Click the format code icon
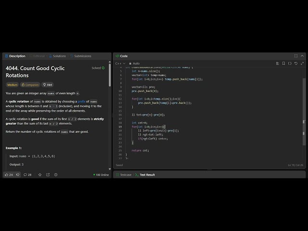This screenshot has width=308, height=231. pos(277,64)
